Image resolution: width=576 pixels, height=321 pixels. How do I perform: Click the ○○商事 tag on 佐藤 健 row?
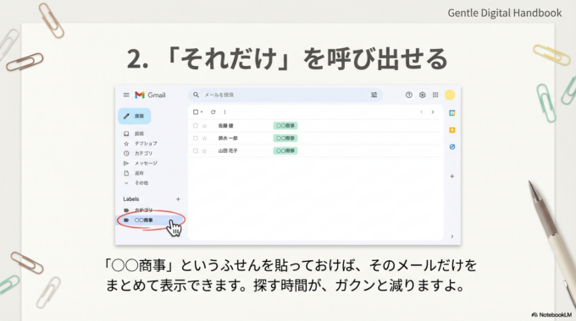285,126
